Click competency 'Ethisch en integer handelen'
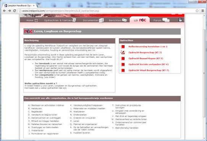 coord(45,121)
